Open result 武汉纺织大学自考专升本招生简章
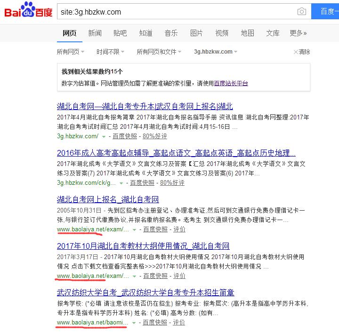Screen dimensions: 339x332 click(145, 292)
